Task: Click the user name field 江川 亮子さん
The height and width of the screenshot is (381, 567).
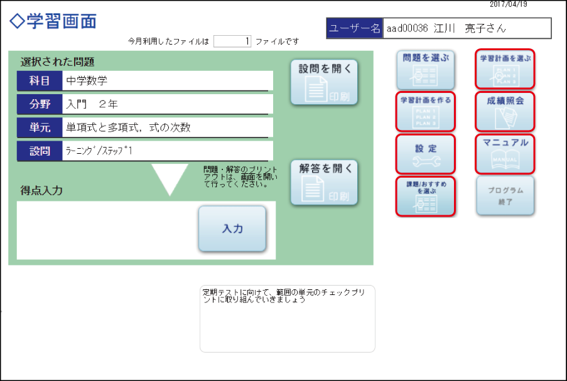Action: pyautogui.click(x=467, y=28)
